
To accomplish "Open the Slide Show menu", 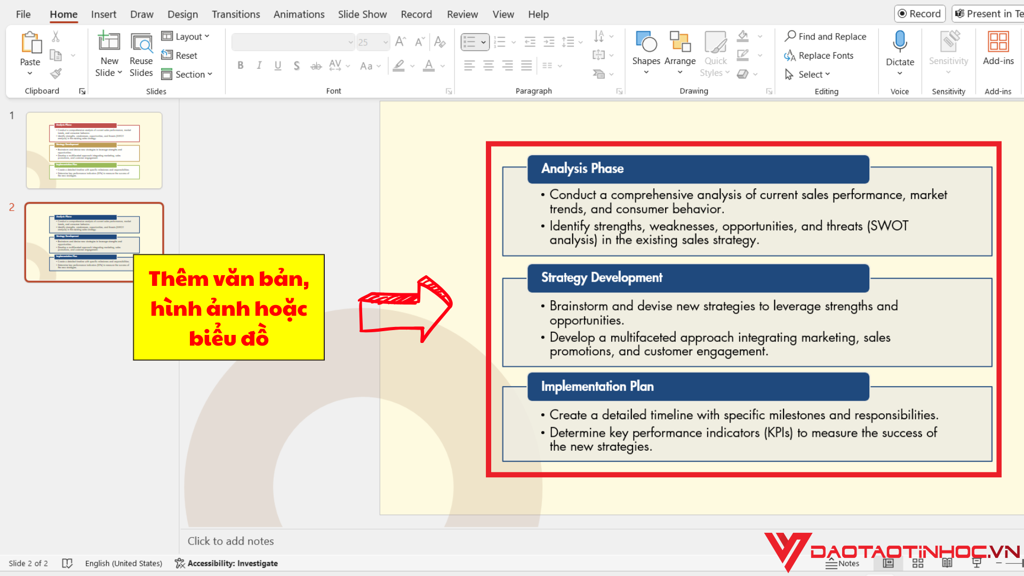I will 362,14.
